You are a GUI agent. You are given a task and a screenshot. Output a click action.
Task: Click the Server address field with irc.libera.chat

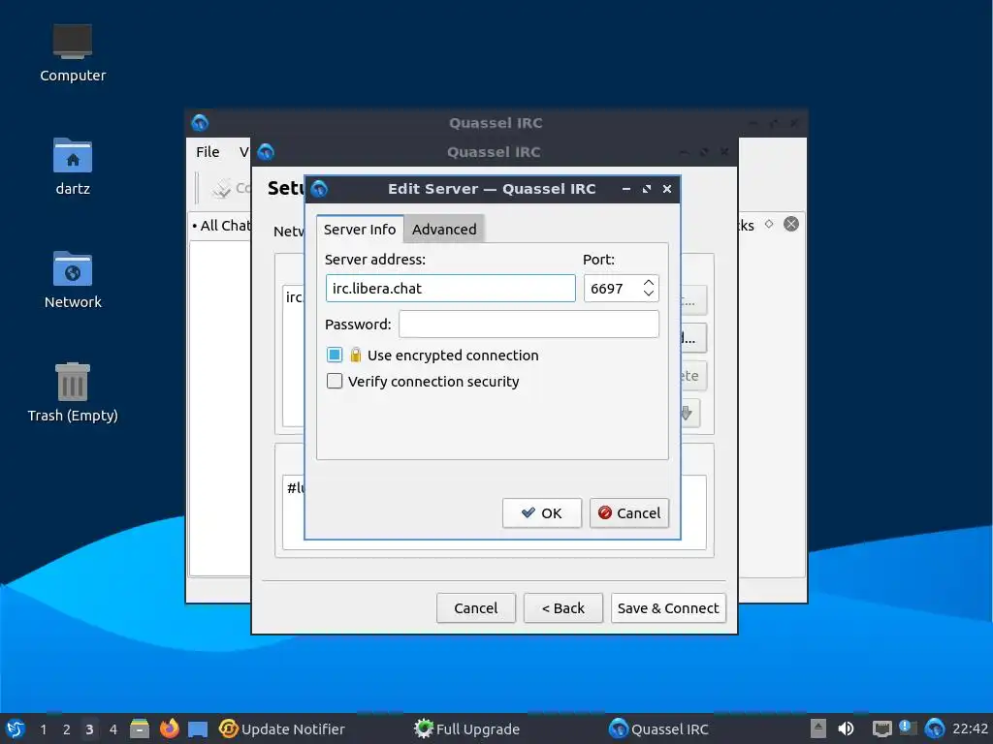click(450, 289)
